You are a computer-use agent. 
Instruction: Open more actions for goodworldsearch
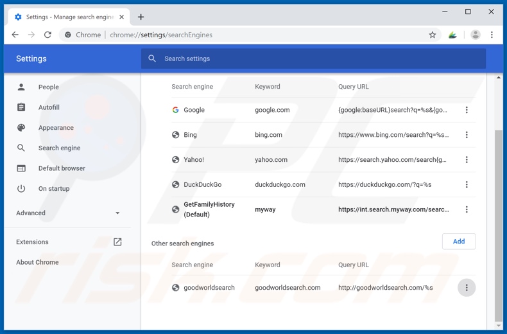467,288
